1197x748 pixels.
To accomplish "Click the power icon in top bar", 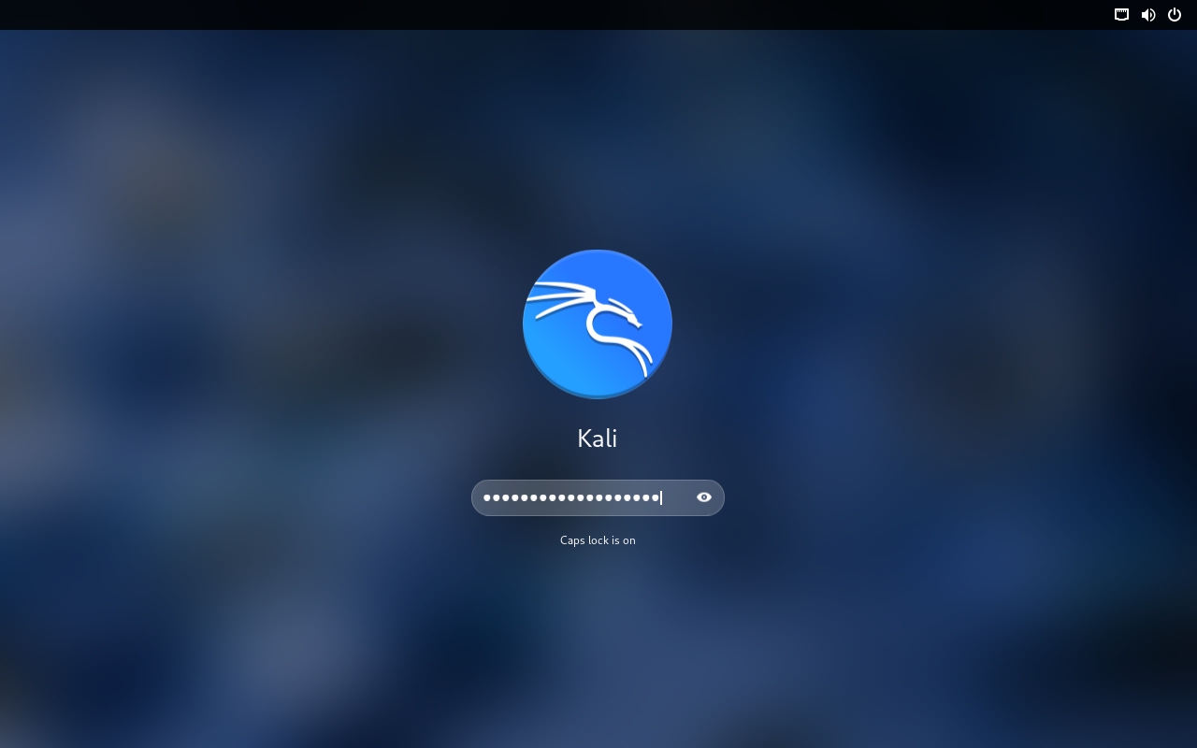I will (1175, 14).
